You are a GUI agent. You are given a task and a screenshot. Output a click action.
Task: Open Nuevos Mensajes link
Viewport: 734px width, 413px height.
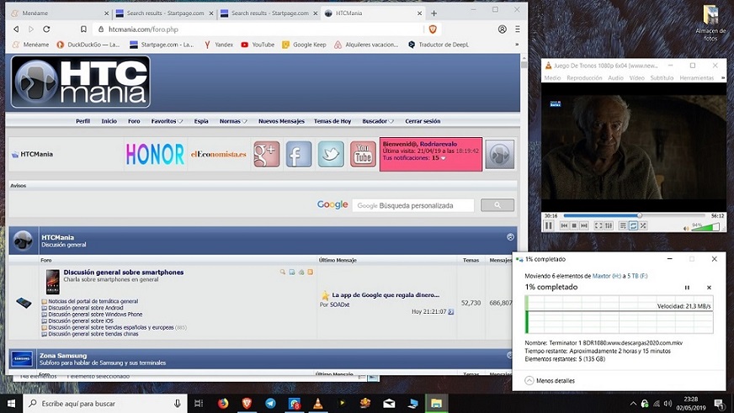pos(281,121)
